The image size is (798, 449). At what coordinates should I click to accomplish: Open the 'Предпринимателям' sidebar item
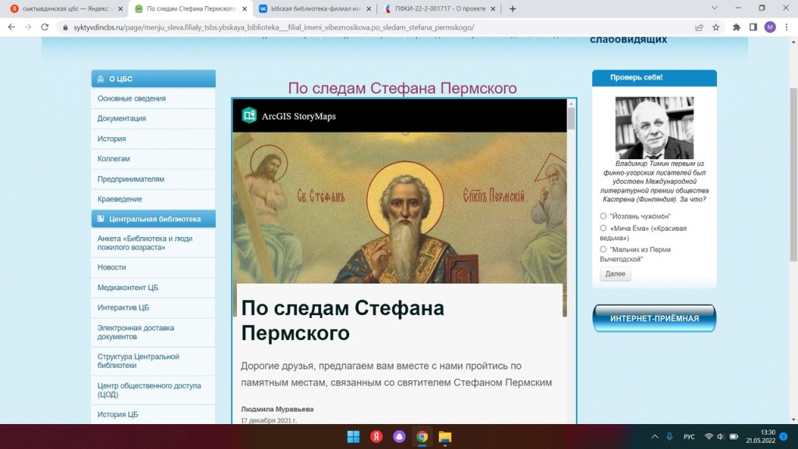pyautogui.click(x=154, y=179)
